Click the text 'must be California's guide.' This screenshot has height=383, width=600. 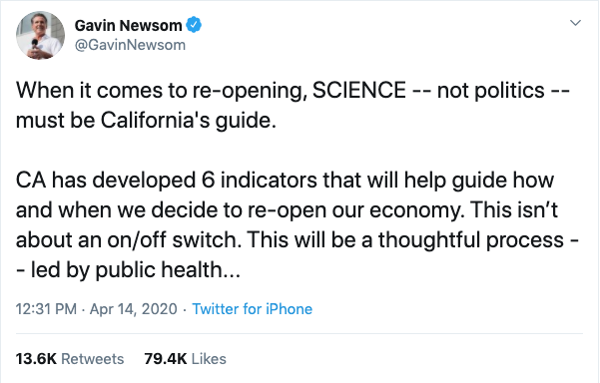pos(146,121)
